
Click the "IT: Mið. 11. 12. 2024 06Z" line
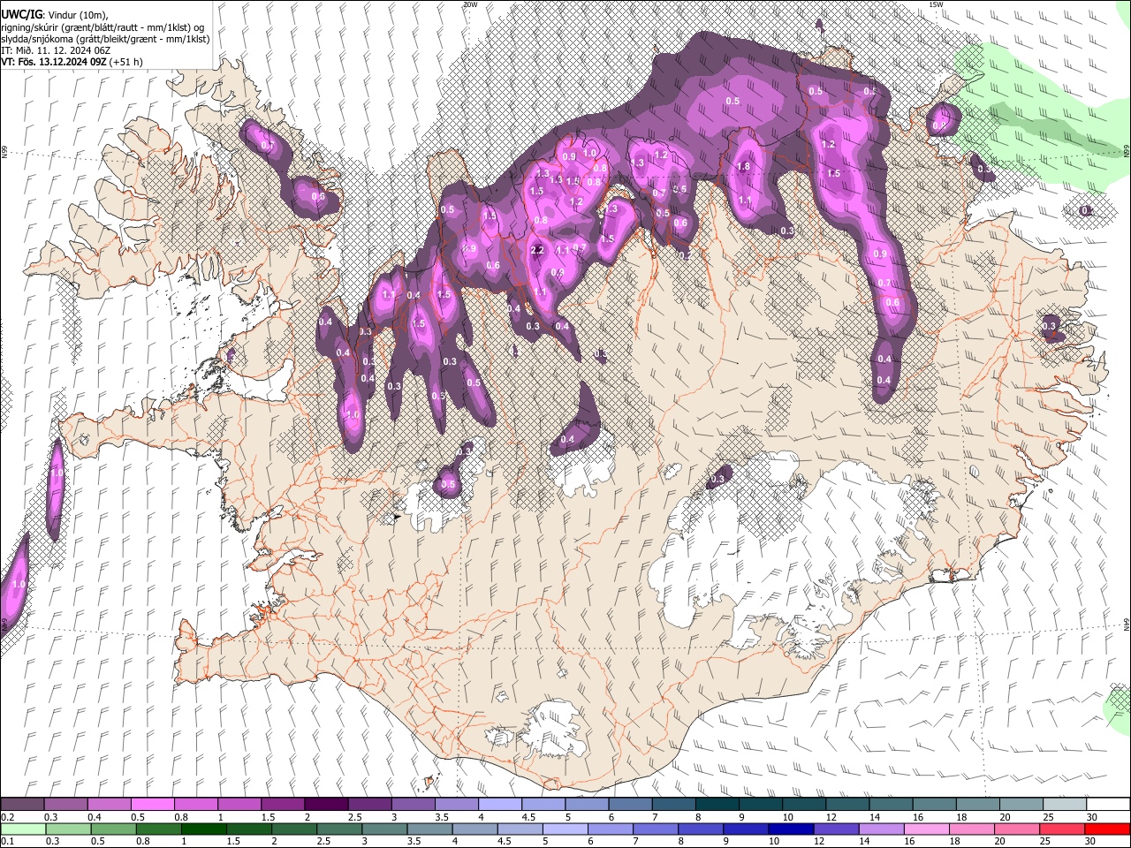pyautogui.click(x=56, y=50)
